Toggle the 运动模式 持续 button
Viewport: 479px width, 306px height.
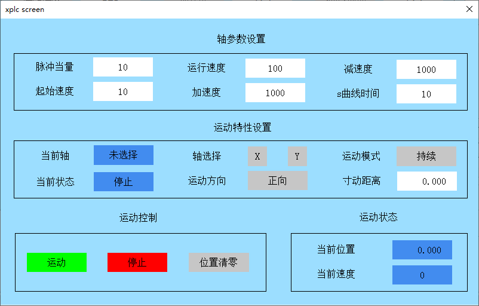point(426,156)
